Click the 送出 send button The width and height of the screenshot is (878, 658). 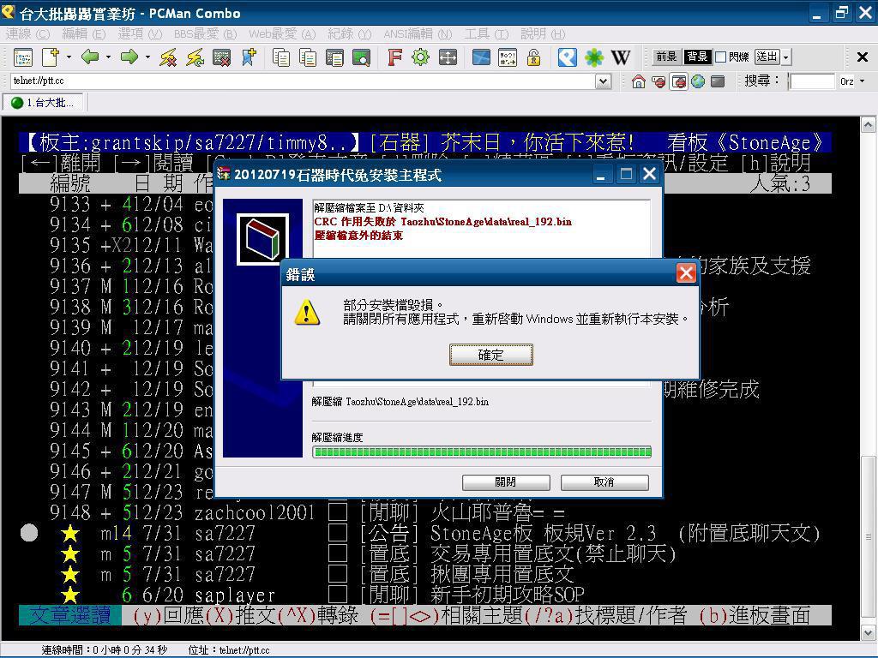[767, 57]
